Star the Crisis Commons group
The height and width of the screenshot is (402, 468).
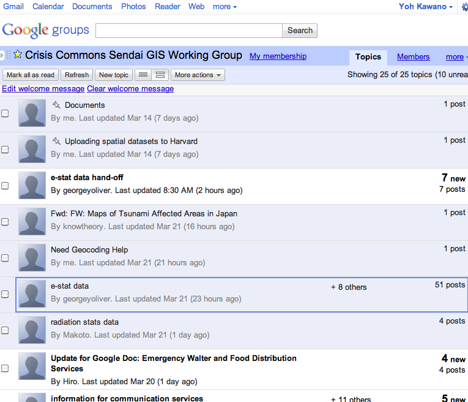pyautogui.click(x=18, y=55)
